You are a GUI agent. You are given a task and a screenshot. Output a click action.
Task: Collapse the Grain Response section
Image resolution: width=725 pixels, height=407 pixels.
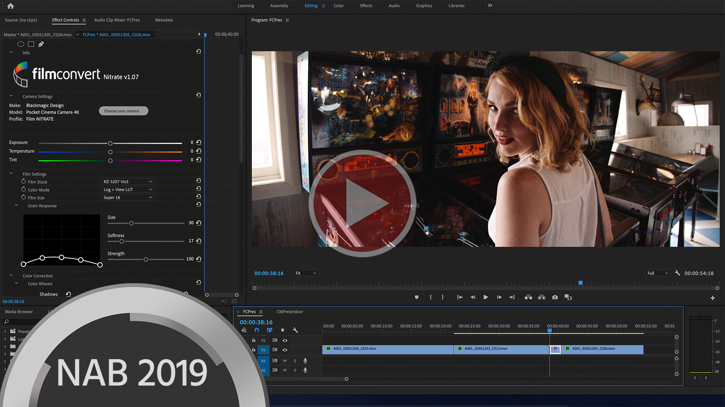[x=16, y=205]
